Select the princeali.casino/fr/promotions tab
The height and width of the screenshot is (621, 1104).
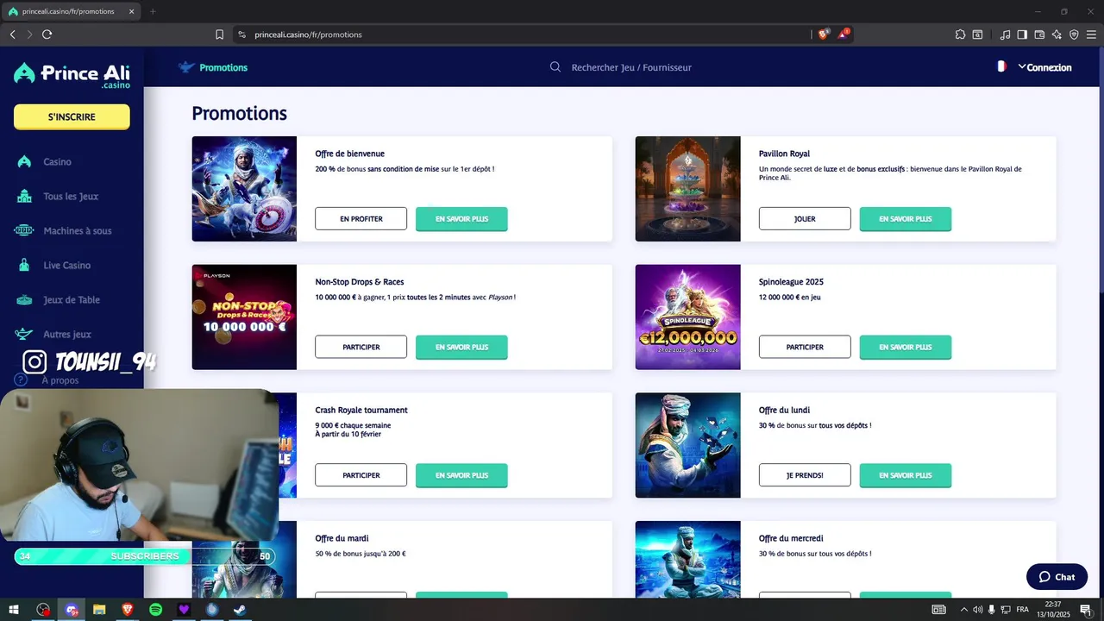pyautogui.click(x=71, y=11)
